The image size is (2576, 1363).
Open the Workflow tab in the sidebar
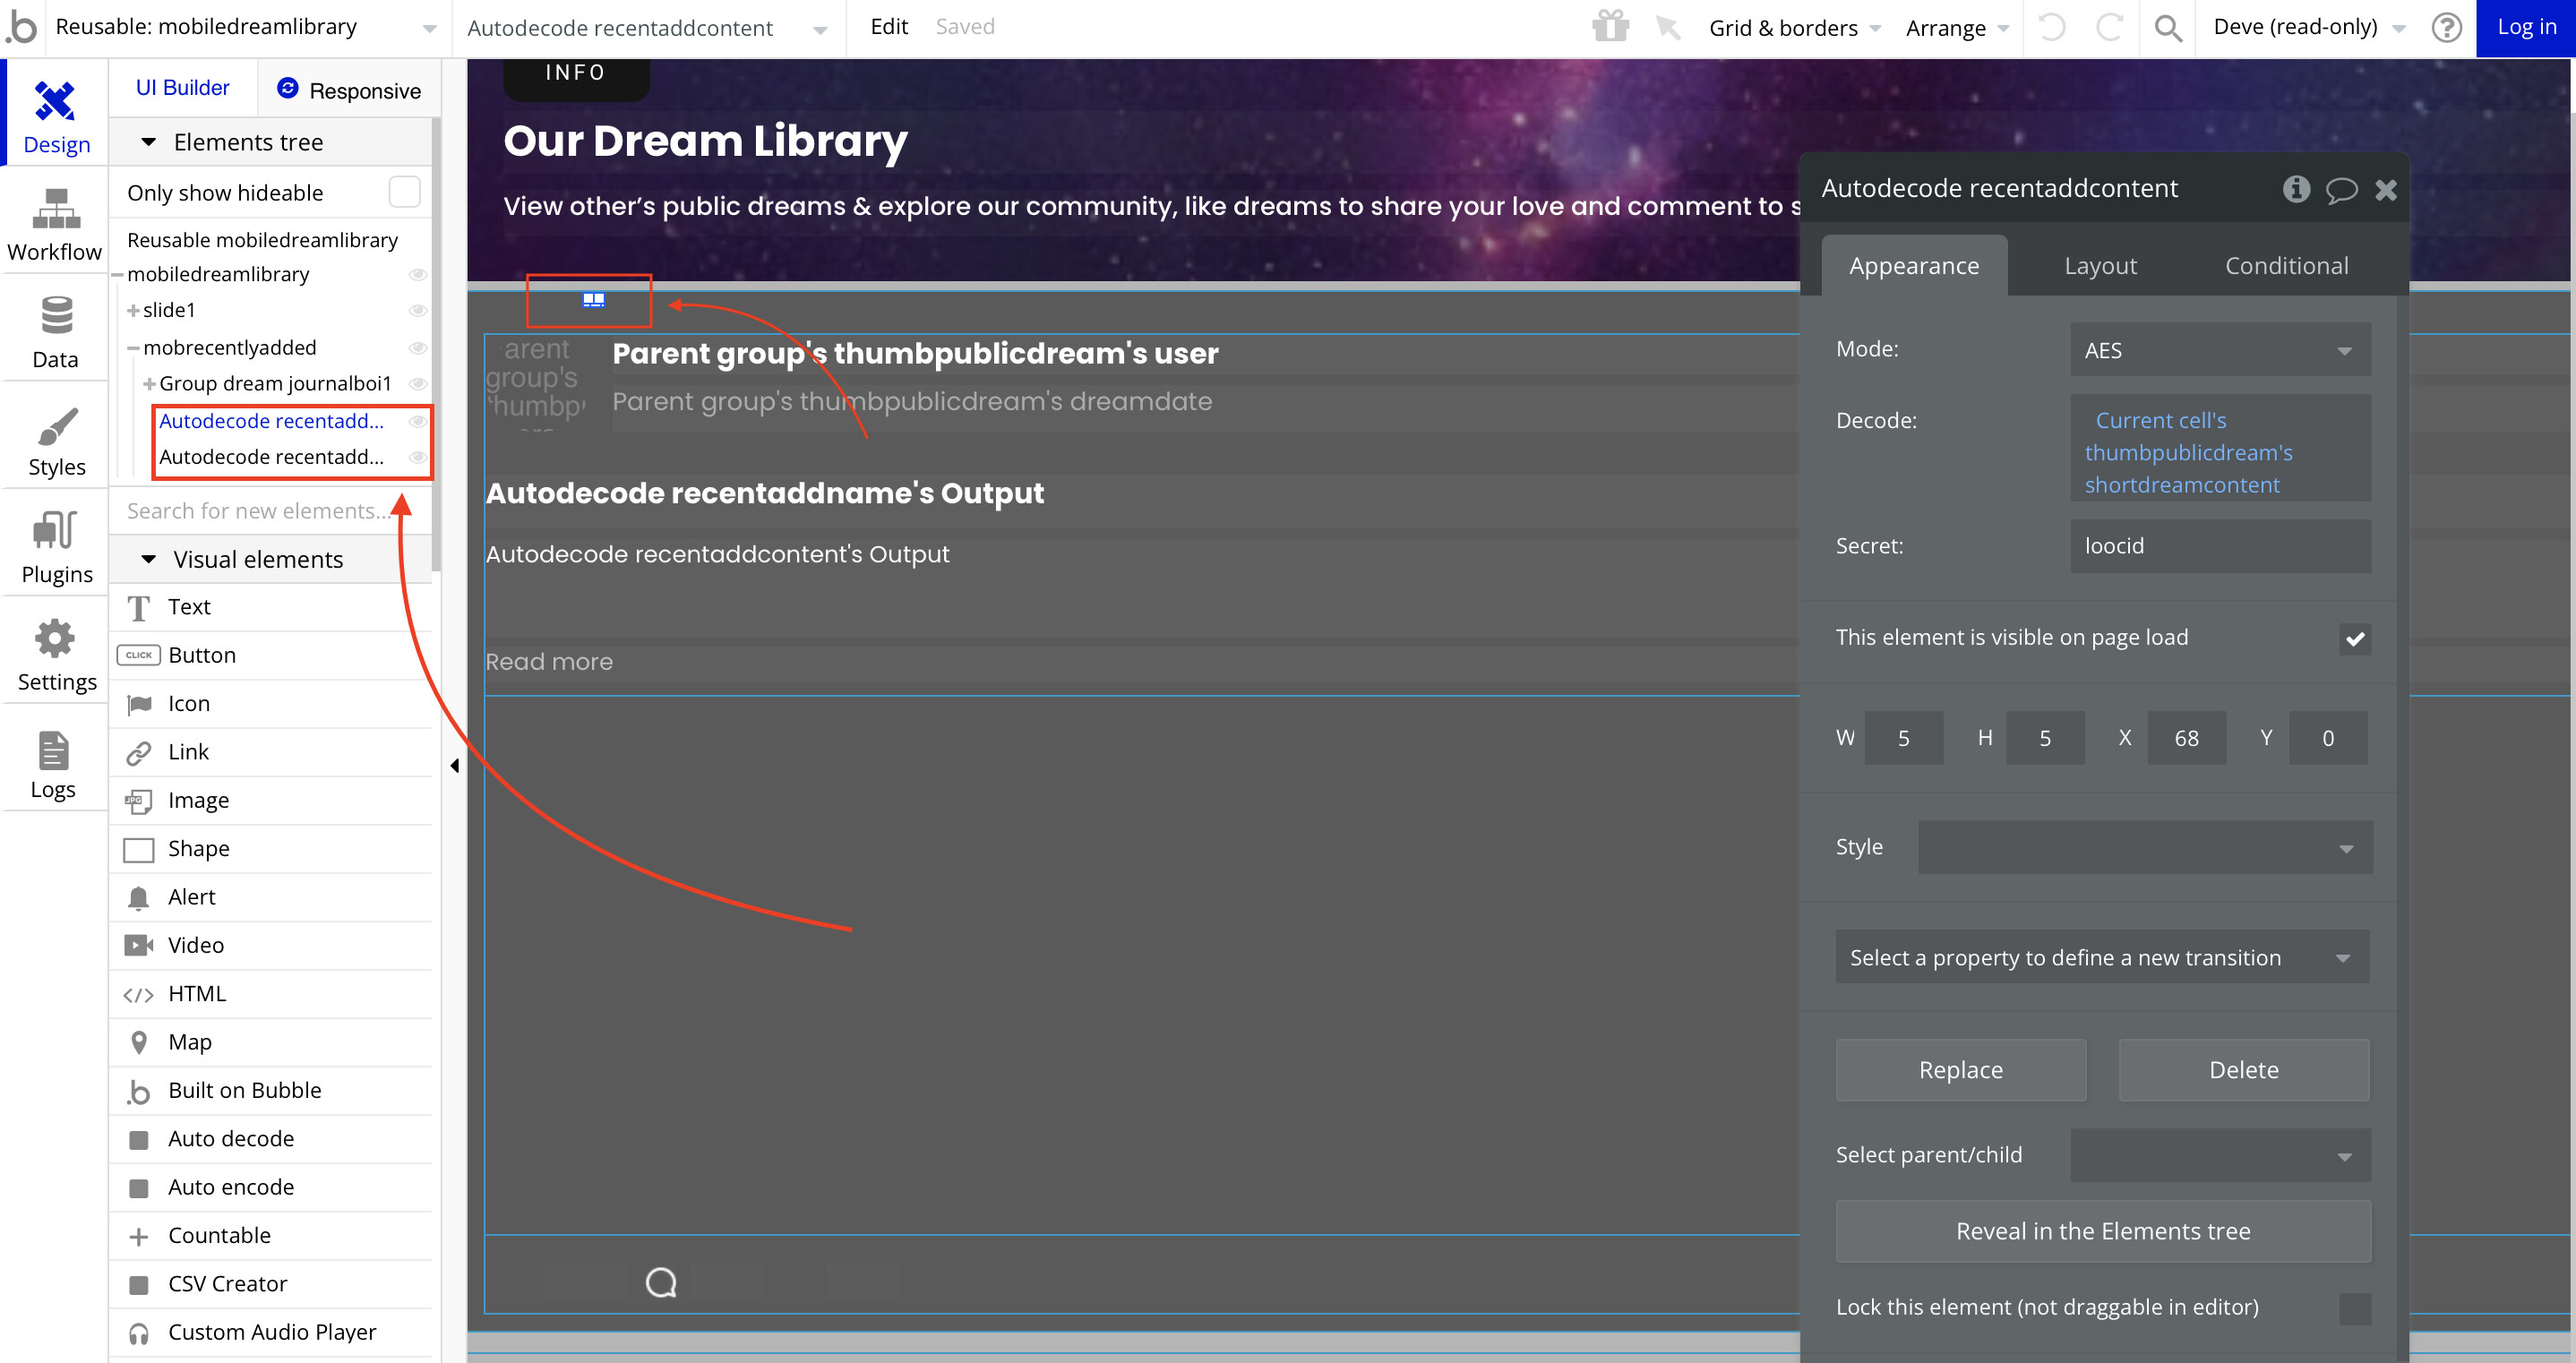(x=55, y=225)
